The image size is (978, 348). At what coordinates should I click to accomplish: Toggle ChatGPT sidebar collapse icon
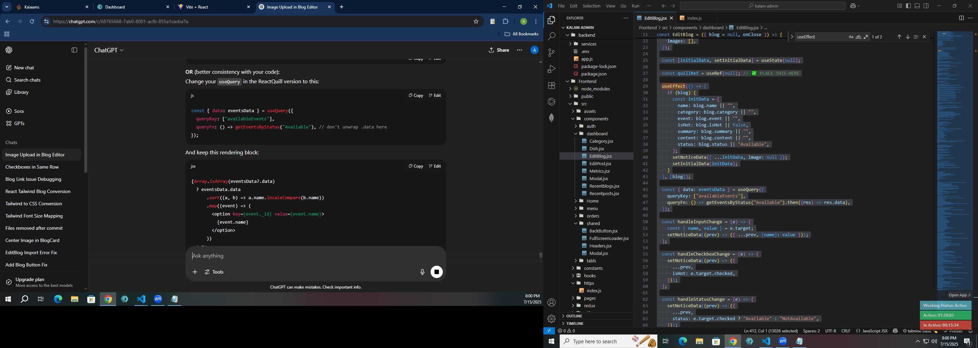pyautogui.click(x=74, y=50)
